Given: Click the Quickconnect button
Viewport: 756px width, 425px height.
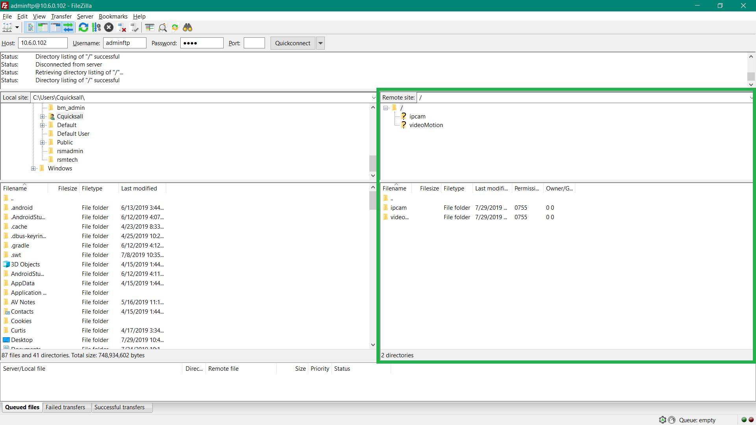Looking at the screenshot, I should 293,43.
